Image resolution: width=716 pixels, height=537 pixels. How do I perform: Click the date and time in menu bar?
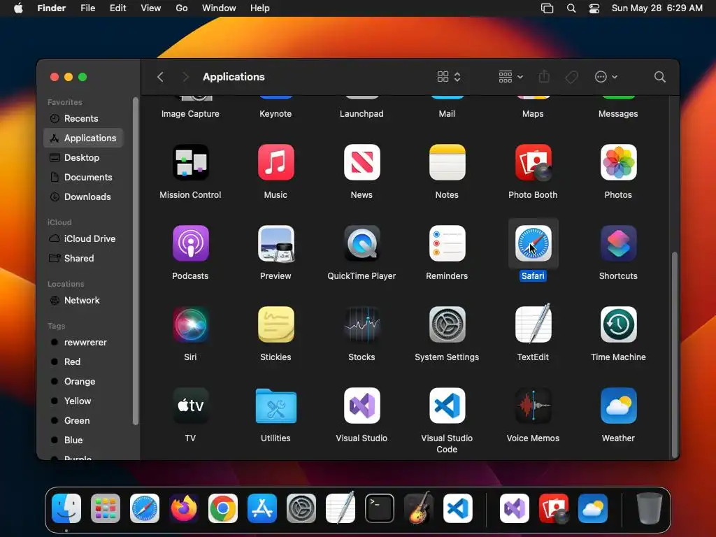(x=657, y=8)
